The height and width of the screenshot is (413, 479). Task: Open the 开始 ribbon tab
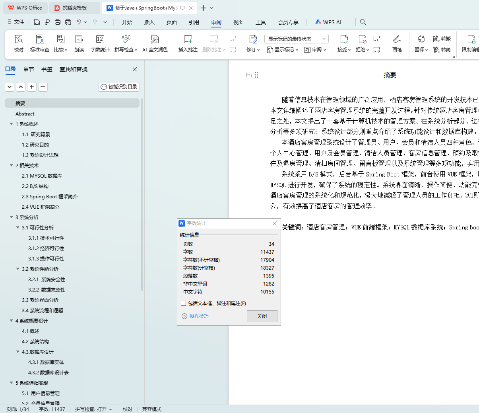(x=127, y=22)
